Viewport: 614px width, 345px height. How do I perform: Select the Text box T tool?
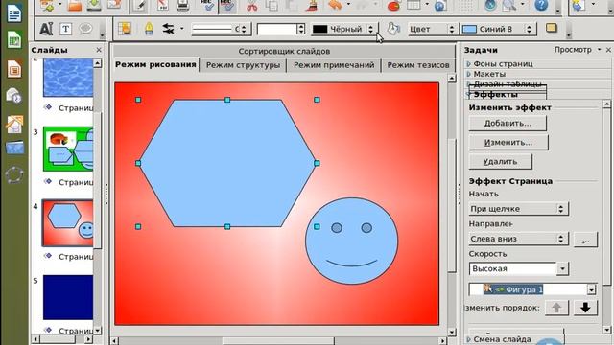click(x=65, y=29)
